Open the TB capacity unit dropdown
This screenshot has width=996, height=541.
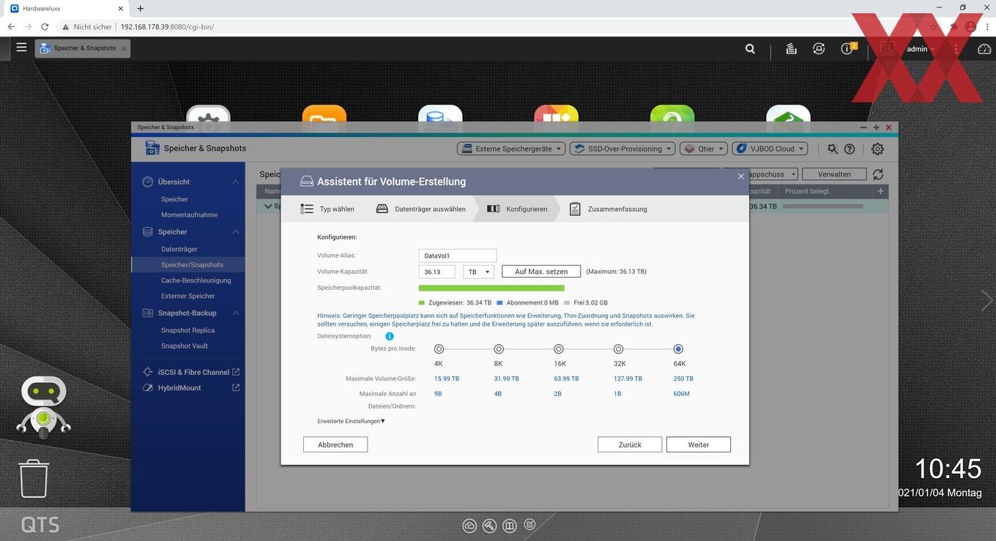click(x=478, y=272)
